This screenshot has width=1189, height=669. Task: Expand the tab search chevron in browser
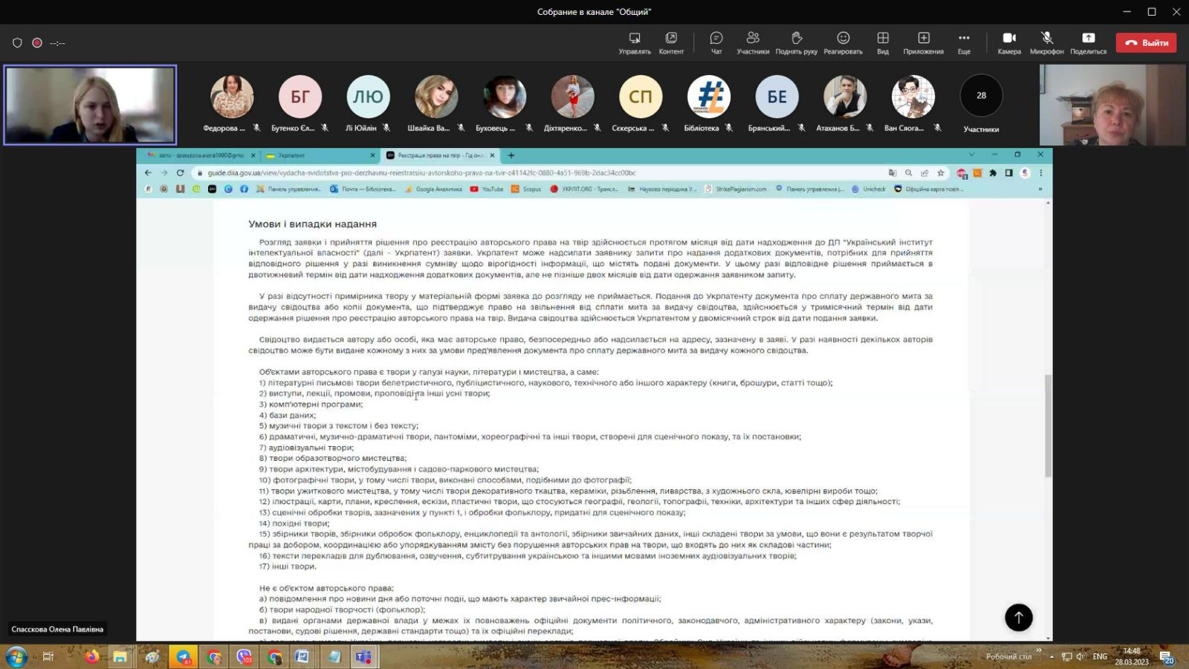coord(971,155)
